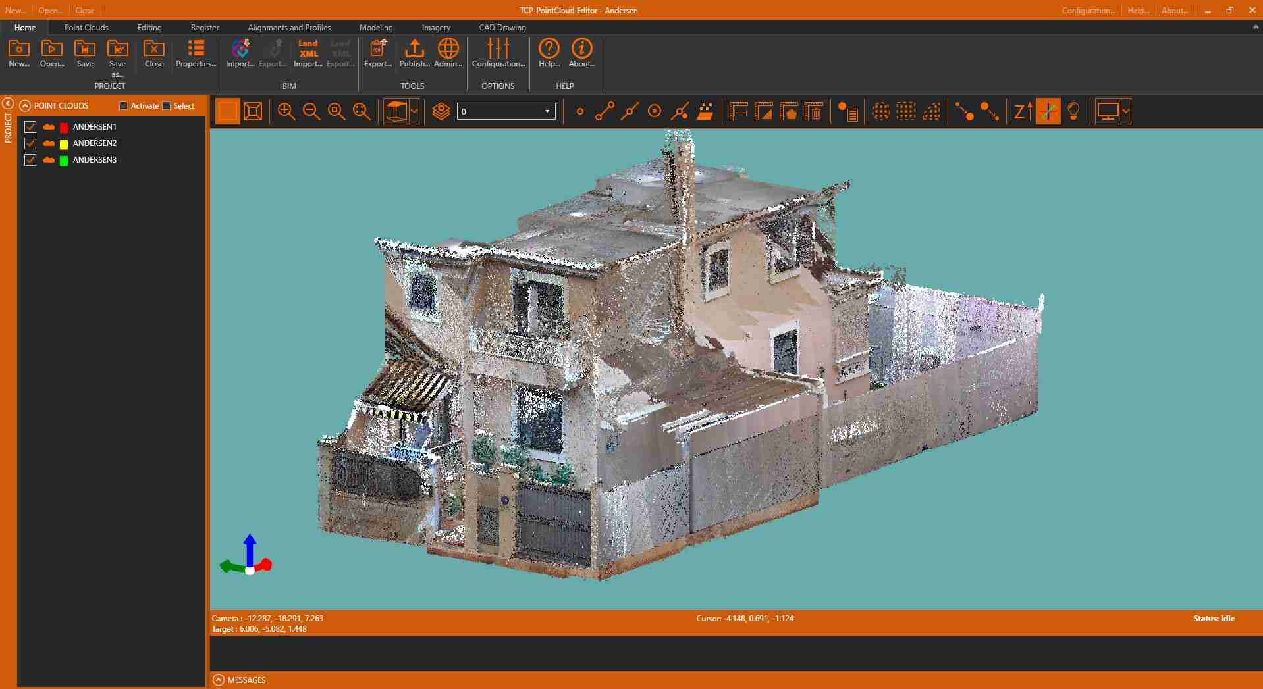Click the zoom in magnifier icon

coord(286,111)
